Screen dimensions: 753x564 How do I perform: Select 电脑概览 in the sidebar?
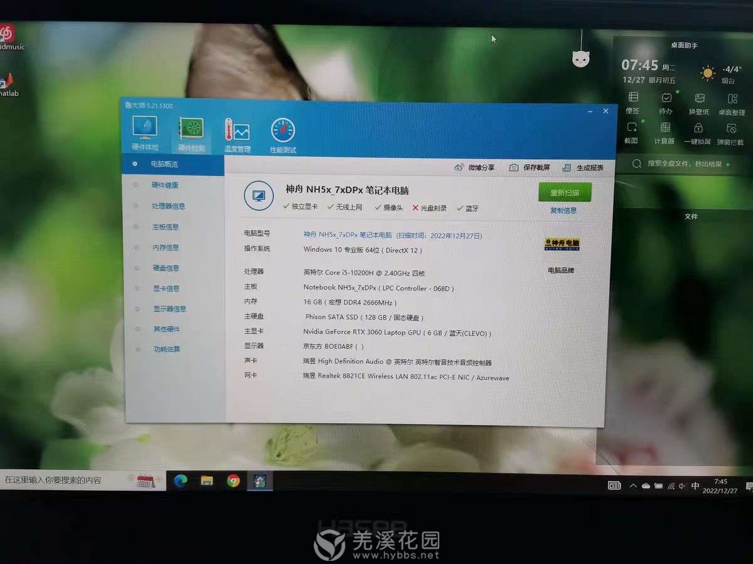click(x=164, y=164)
